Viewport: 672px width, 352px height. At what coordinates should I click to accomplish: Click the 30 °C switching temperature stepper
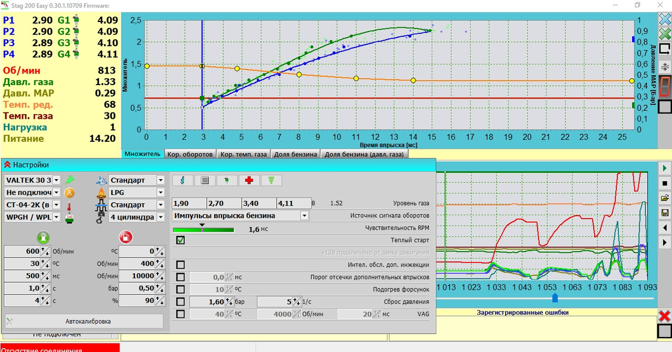(x=27, y=264)
